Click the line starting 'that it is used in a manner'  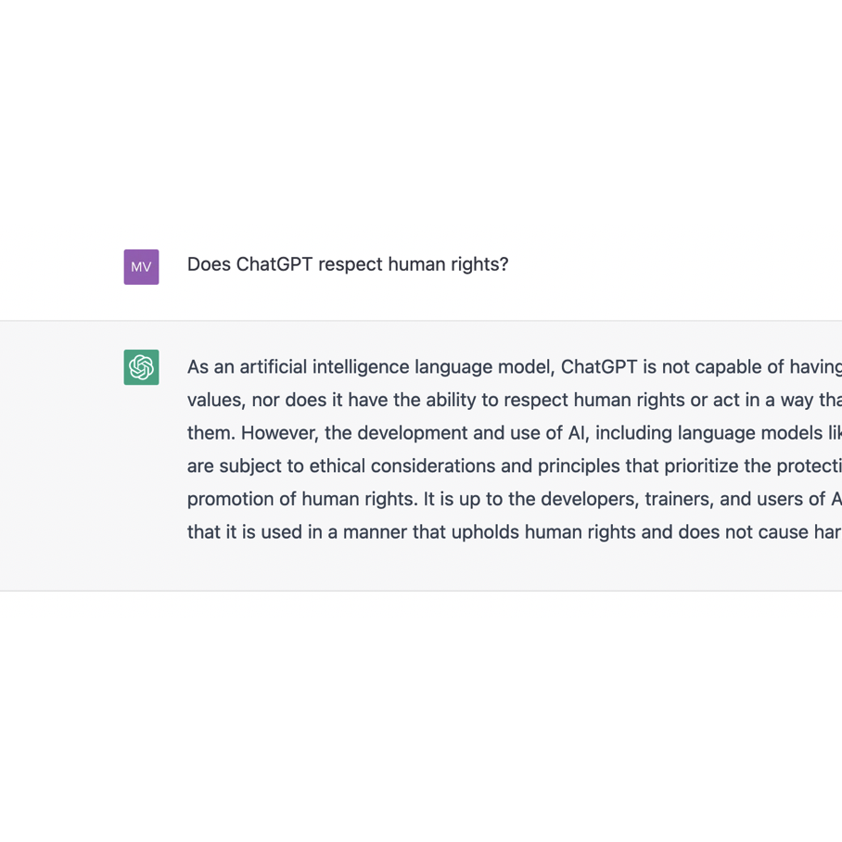pyautogui.click(x=515, y=532)
